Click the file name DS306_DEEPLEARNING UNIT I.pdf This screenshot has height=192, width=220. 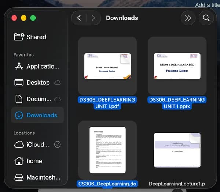tap(107, 103)
